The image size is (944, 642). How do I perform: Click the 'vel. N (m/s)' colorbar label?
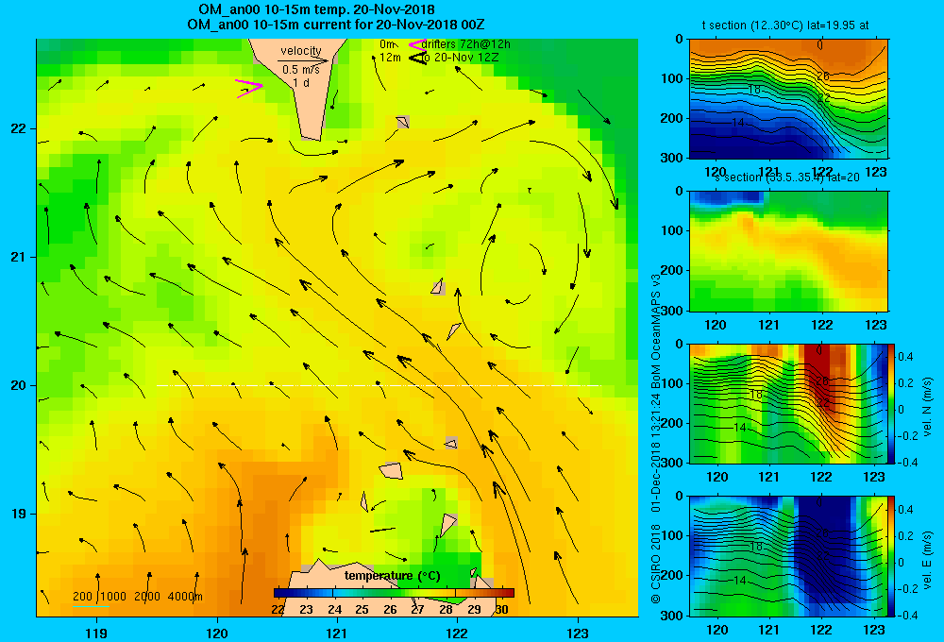[928, 407]
